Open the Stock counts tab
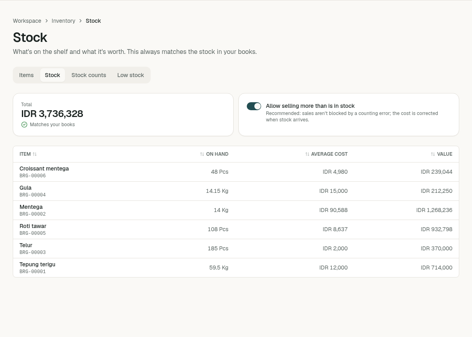Screen dimensions: 472x337 coord(89,75)
